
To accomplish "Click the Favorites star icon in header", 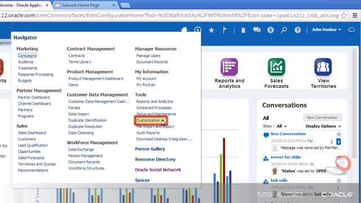I will (212, 30).
